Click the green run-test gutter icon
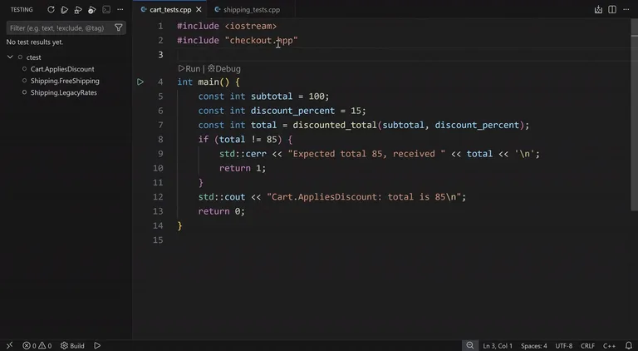Viewport: 638px width, 351px height. click(x=140, y=82)
